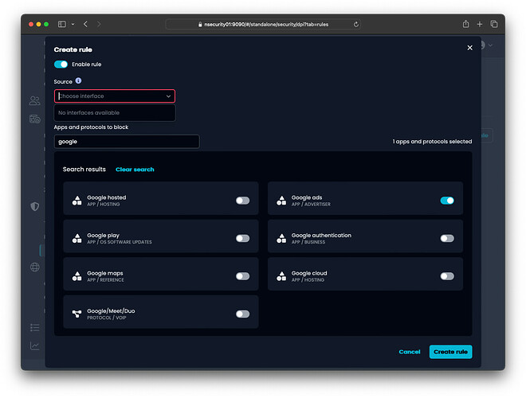The image size is (526, 398).
Task: Show Safari tab overview
Action: [x=494, y=24]
